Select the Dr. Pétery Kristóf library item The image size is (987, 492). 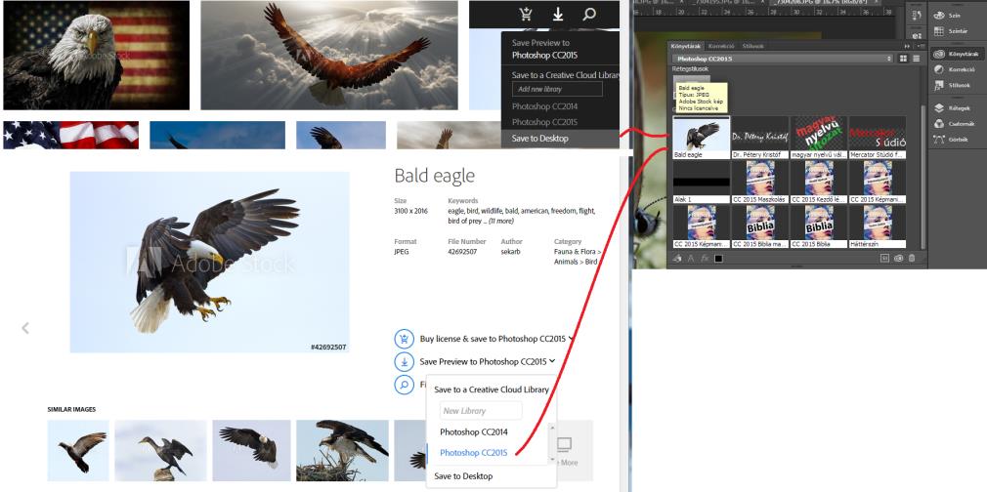[x=759, y=138]
